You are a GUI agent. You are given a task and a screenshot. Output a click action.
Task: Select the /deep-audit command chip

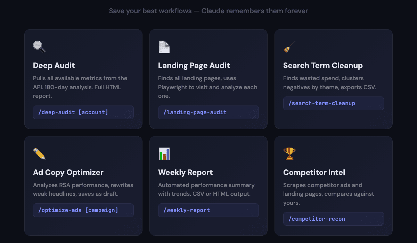(83, 112)
